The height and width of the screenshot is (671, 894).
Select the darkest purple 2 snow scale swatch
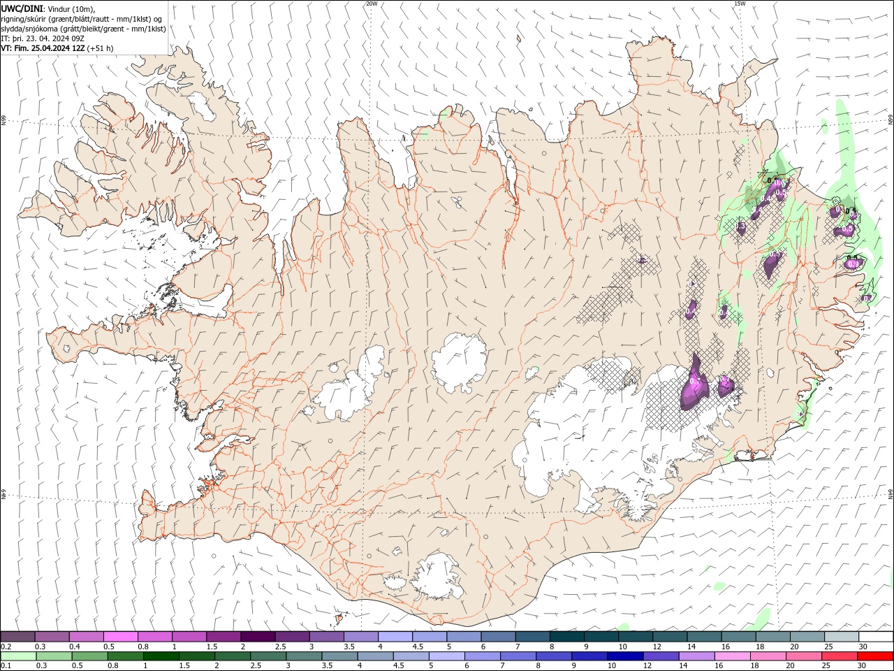click(x=258, y=637)
